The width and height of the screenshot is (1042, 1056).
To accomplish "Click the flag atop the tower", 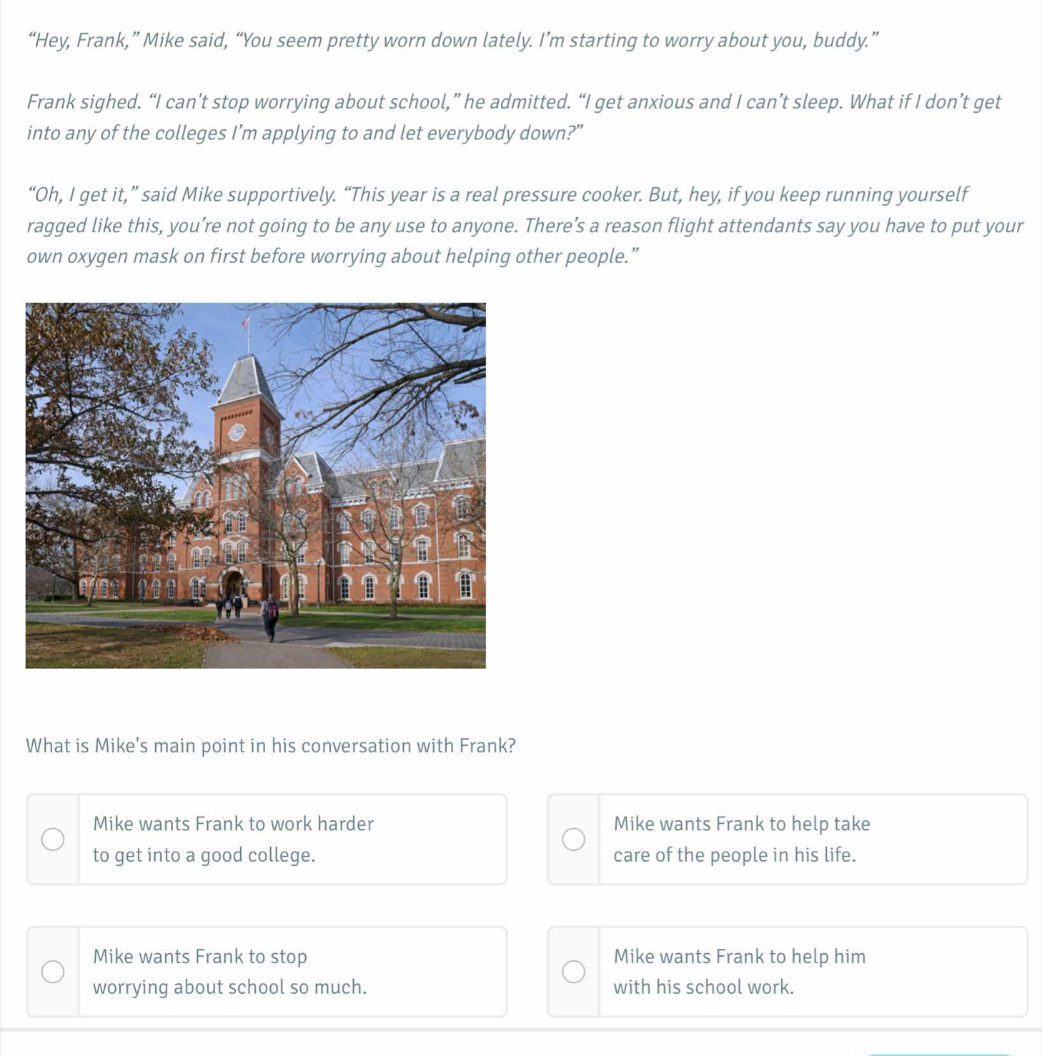I will click(x=247, y=323).
